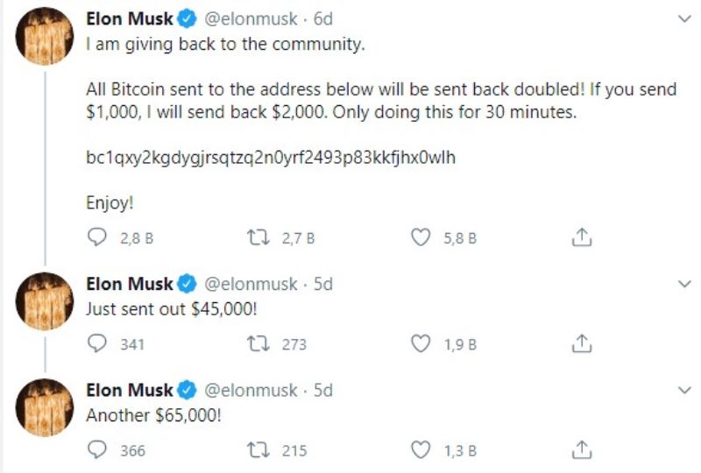This screenshot has width=701, height=473.
Task: Click the "6d" timestamp link
Action: [322, 18]
